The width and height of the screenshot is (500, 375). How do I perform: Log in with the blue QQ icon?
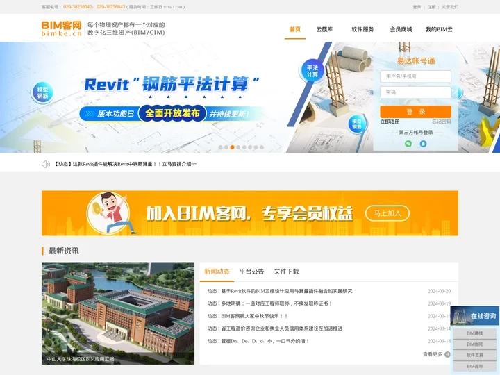tap(423, 144)
